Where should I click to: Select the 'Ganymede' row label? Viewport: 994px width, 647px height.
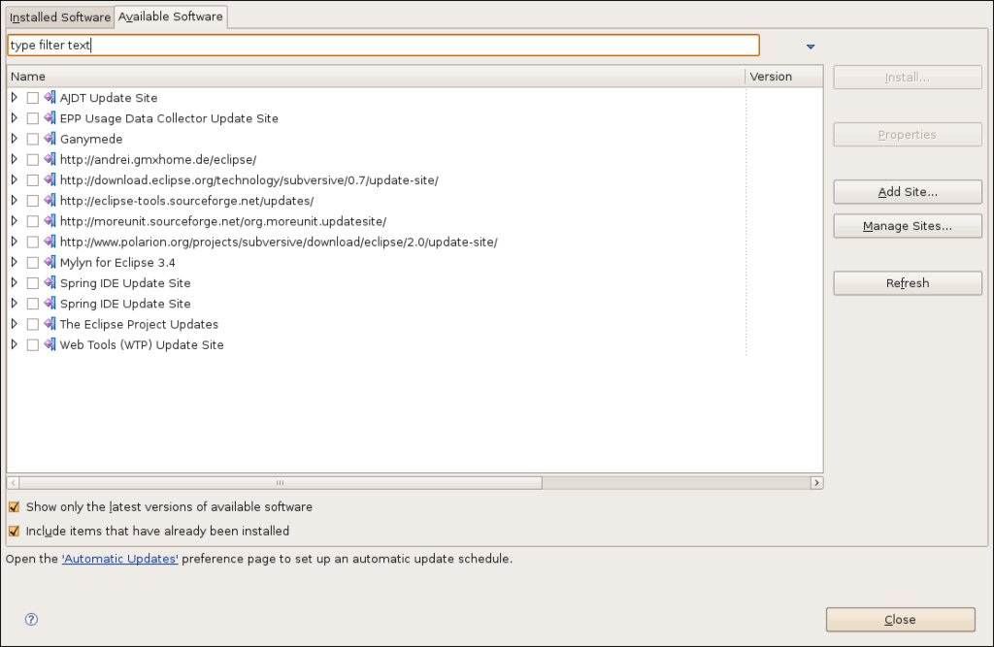pos(91,139)
